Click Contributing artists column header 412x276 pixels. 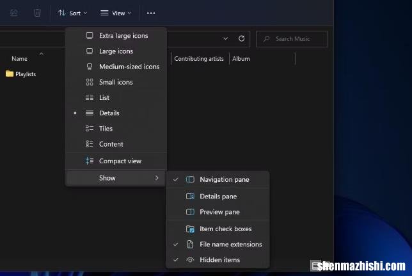pyautogui.click(x=199, y=59)
